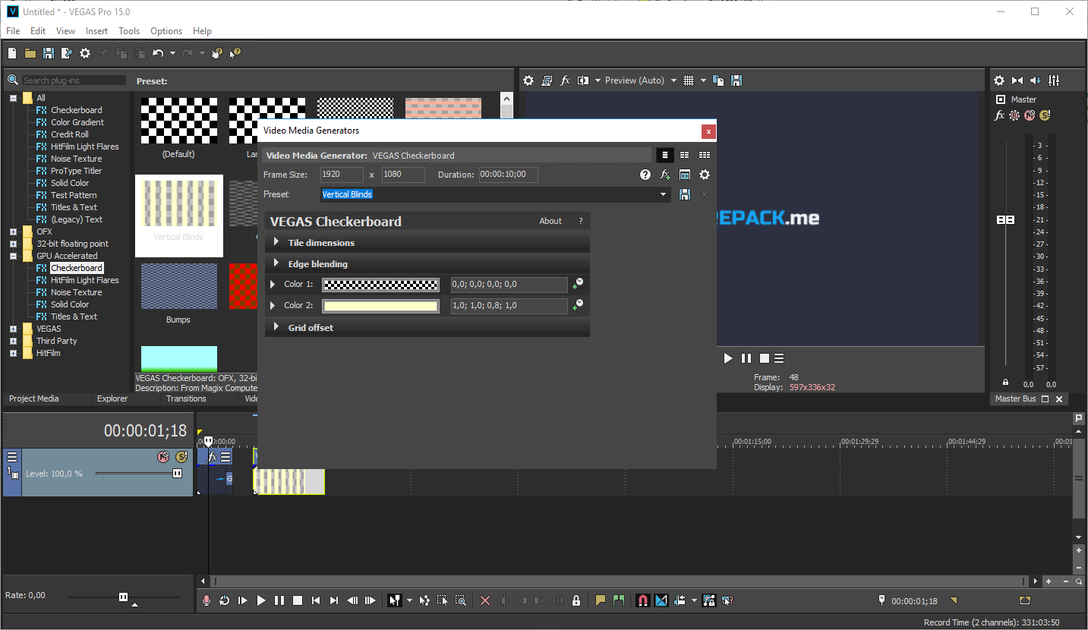This screenshot has height=630, width=1088.
Task: Toggle track Mute button on video track
Action: [x=162, y=457]
